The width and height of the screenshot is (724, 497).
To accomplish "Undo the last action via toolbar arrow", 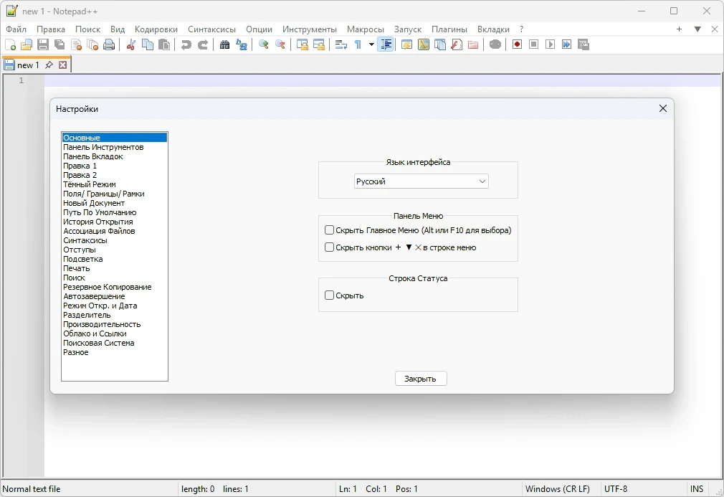I will point(186,44).
